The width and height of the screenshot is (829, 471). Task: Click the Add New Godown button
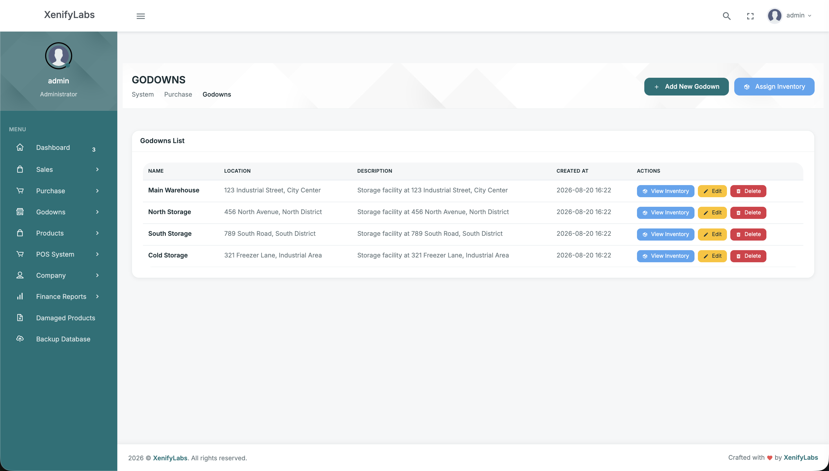tap(686, 86)
